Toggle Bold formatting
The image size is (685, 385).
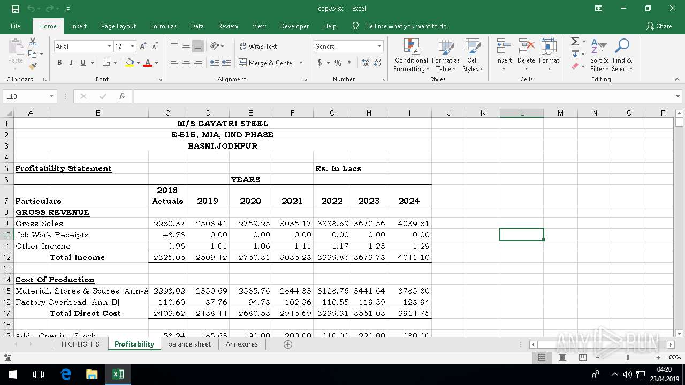point(59,63)
